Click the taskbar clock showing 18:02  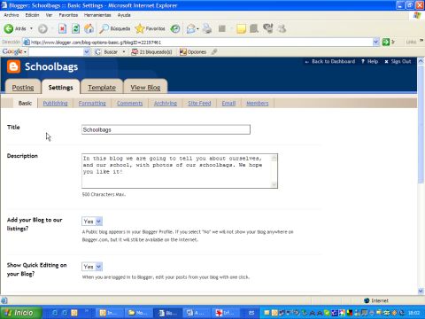point(413,313)
